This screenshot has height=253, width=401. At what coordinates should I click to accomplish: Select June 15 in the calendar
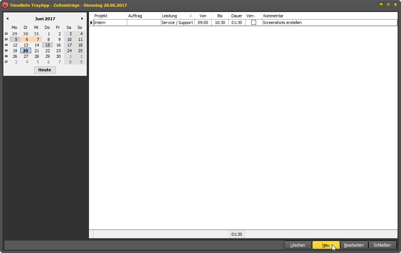point(48,45)
